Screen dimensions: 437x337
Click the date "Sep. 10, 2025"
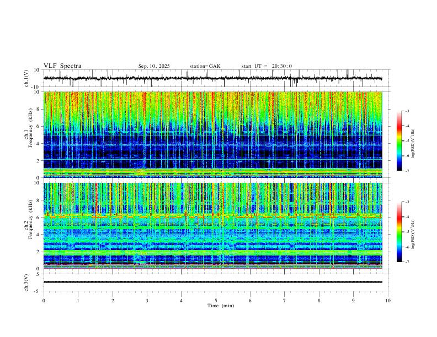click(x=154, y=66)
